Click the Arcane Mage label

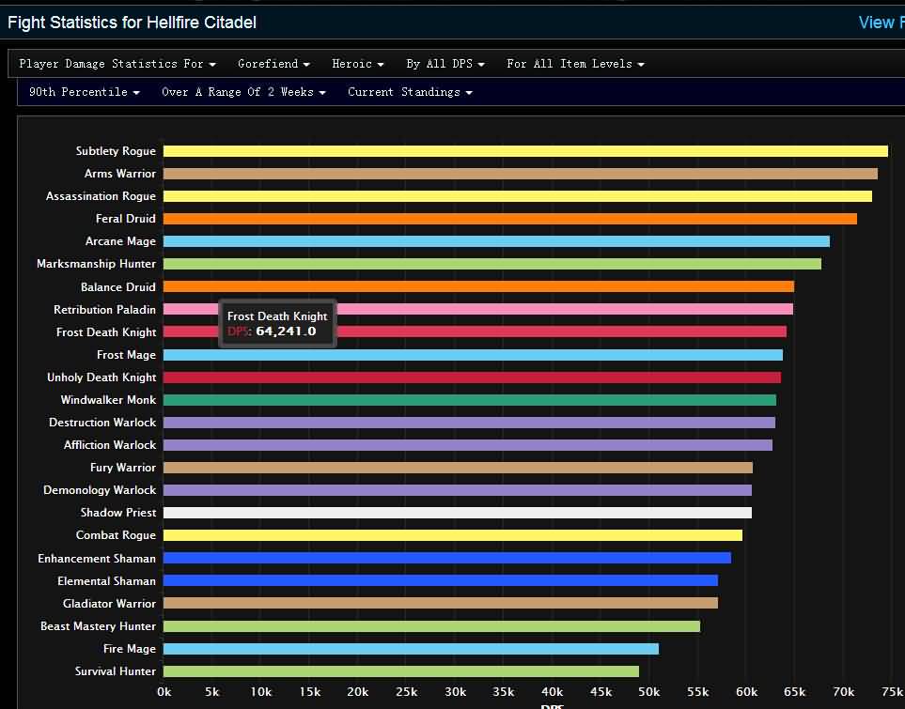pos(120,241)
